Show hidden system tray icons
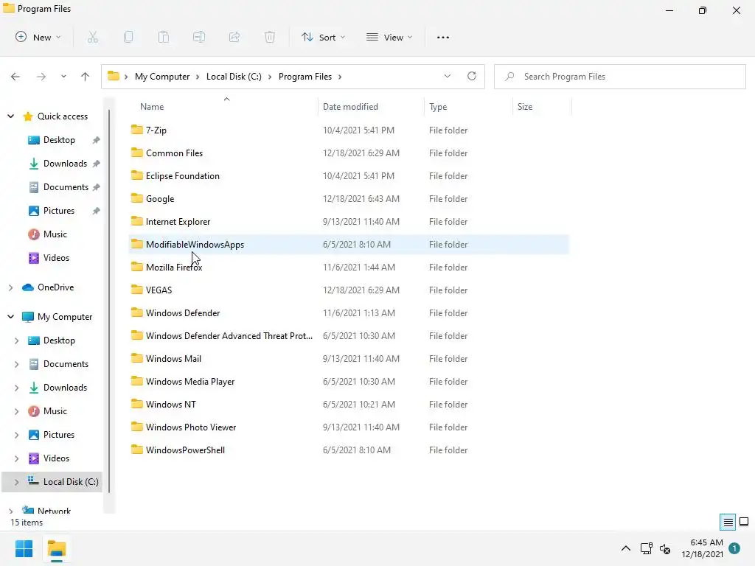 tap(625, 548)
